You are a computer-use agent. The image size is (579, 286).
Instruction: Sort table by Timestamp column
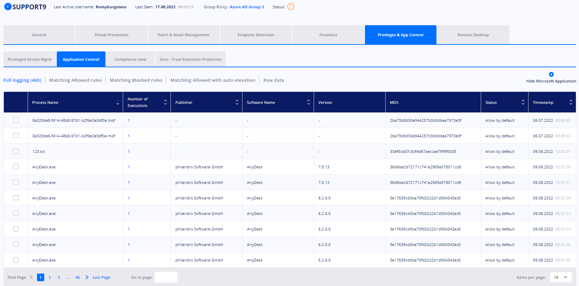571,102
